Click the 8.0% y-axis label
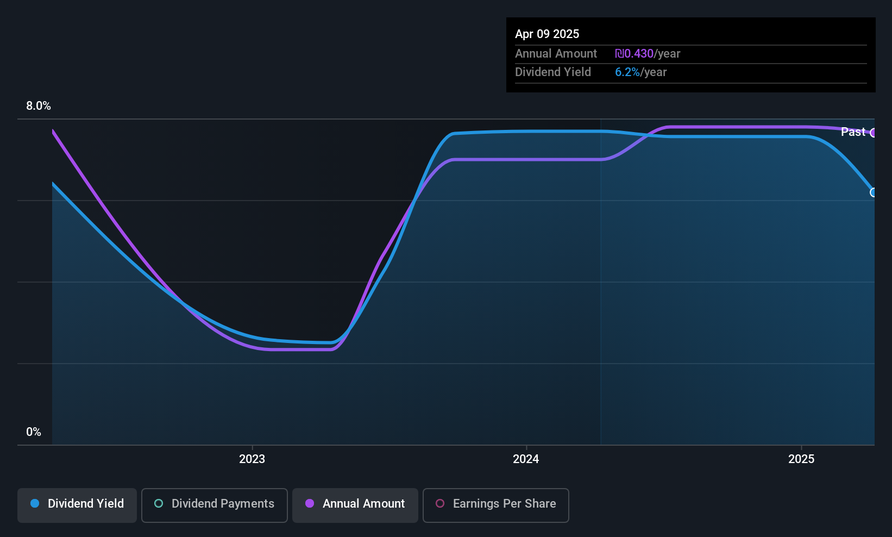The height and width of the screenshot is (537, 892). click(x=39, y=106)
